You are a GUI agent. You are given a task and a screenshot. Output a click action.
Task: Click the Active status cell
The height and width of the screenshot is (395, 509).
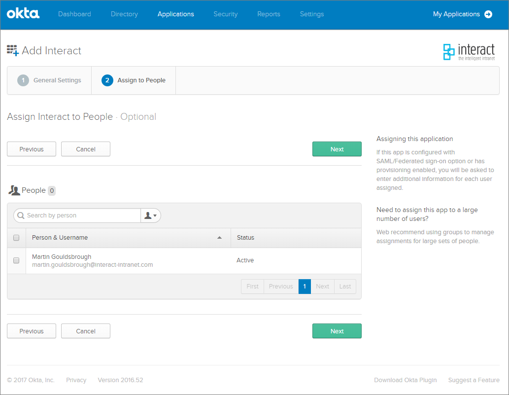coord(245,260)
